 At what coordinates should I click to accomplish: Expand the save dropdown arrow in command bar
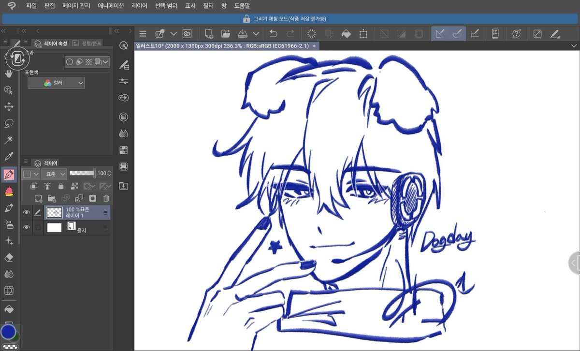(256, 34)
